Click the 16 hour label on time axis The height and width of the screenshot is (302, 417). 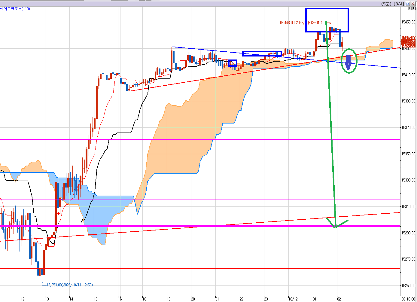tap(120, 299)
